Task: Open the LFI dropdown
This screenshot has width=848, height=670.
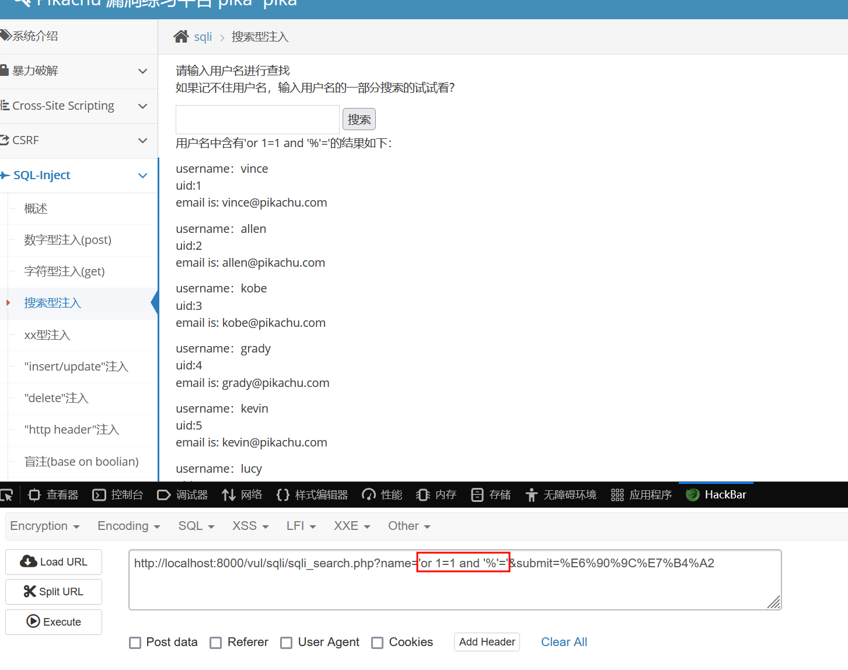Action: (x=301, y=526)
